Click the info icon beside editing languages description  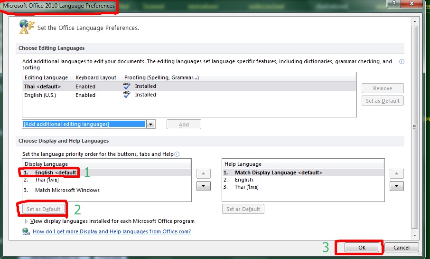[402, 61]
